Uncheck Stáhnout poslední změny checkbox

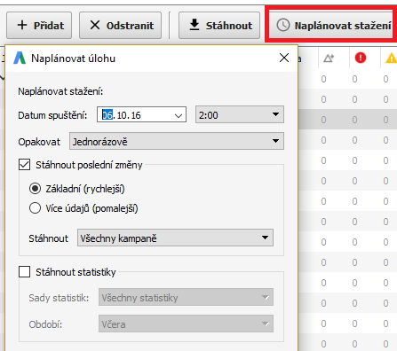pos(24,165)
